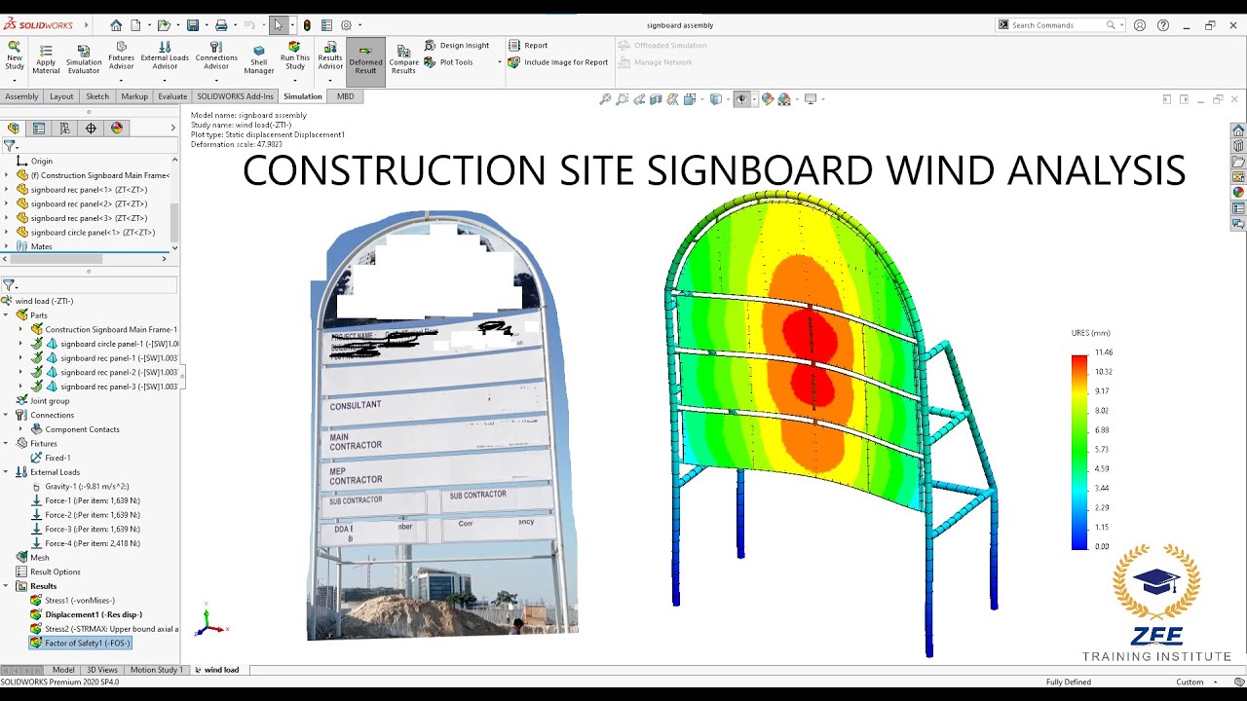Toggle the Deformed Result button
The width and height of the screenshot is (1247, 701).
pyautogui.click(x=365, y=60)
